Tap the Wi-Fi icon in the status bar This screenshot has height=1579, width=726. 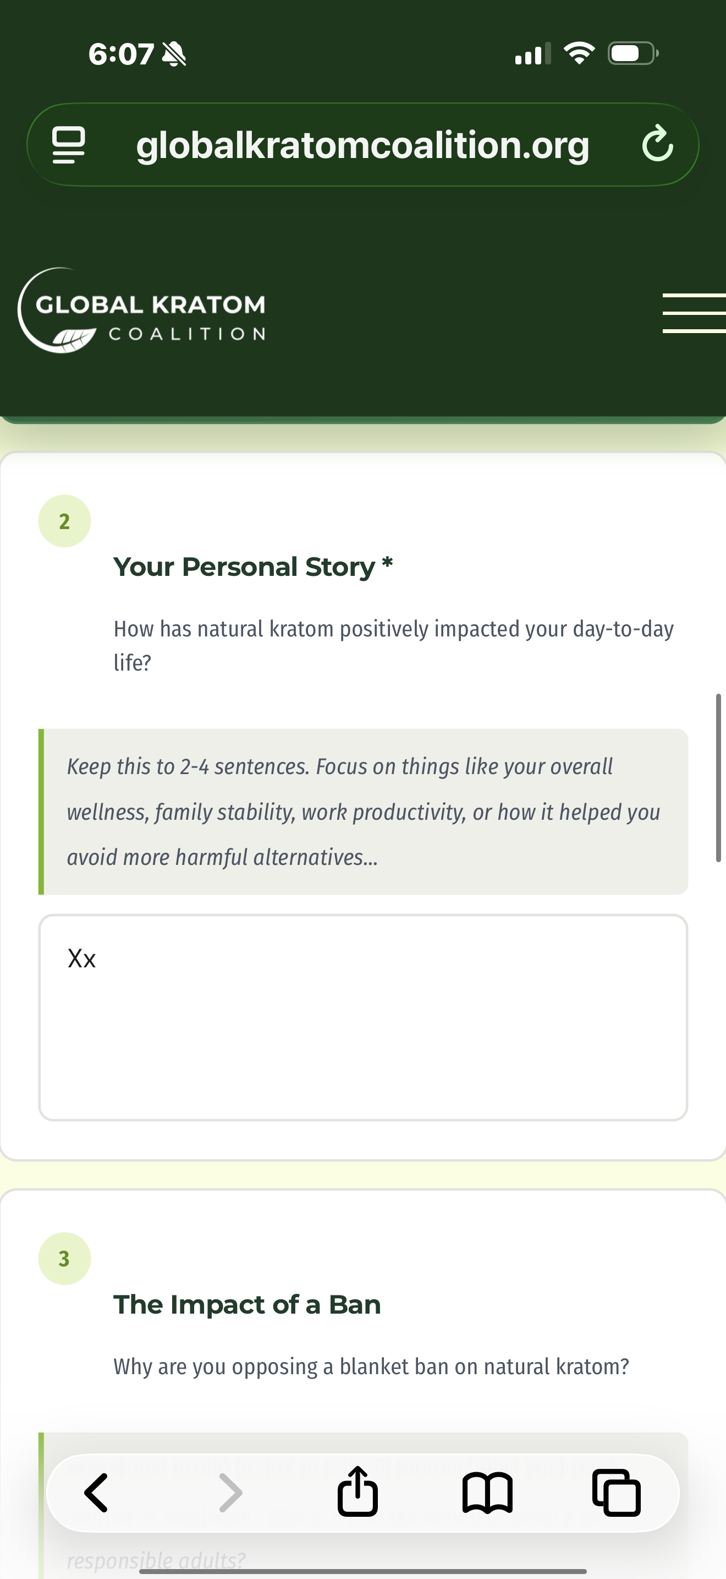[x=578, y=54]
